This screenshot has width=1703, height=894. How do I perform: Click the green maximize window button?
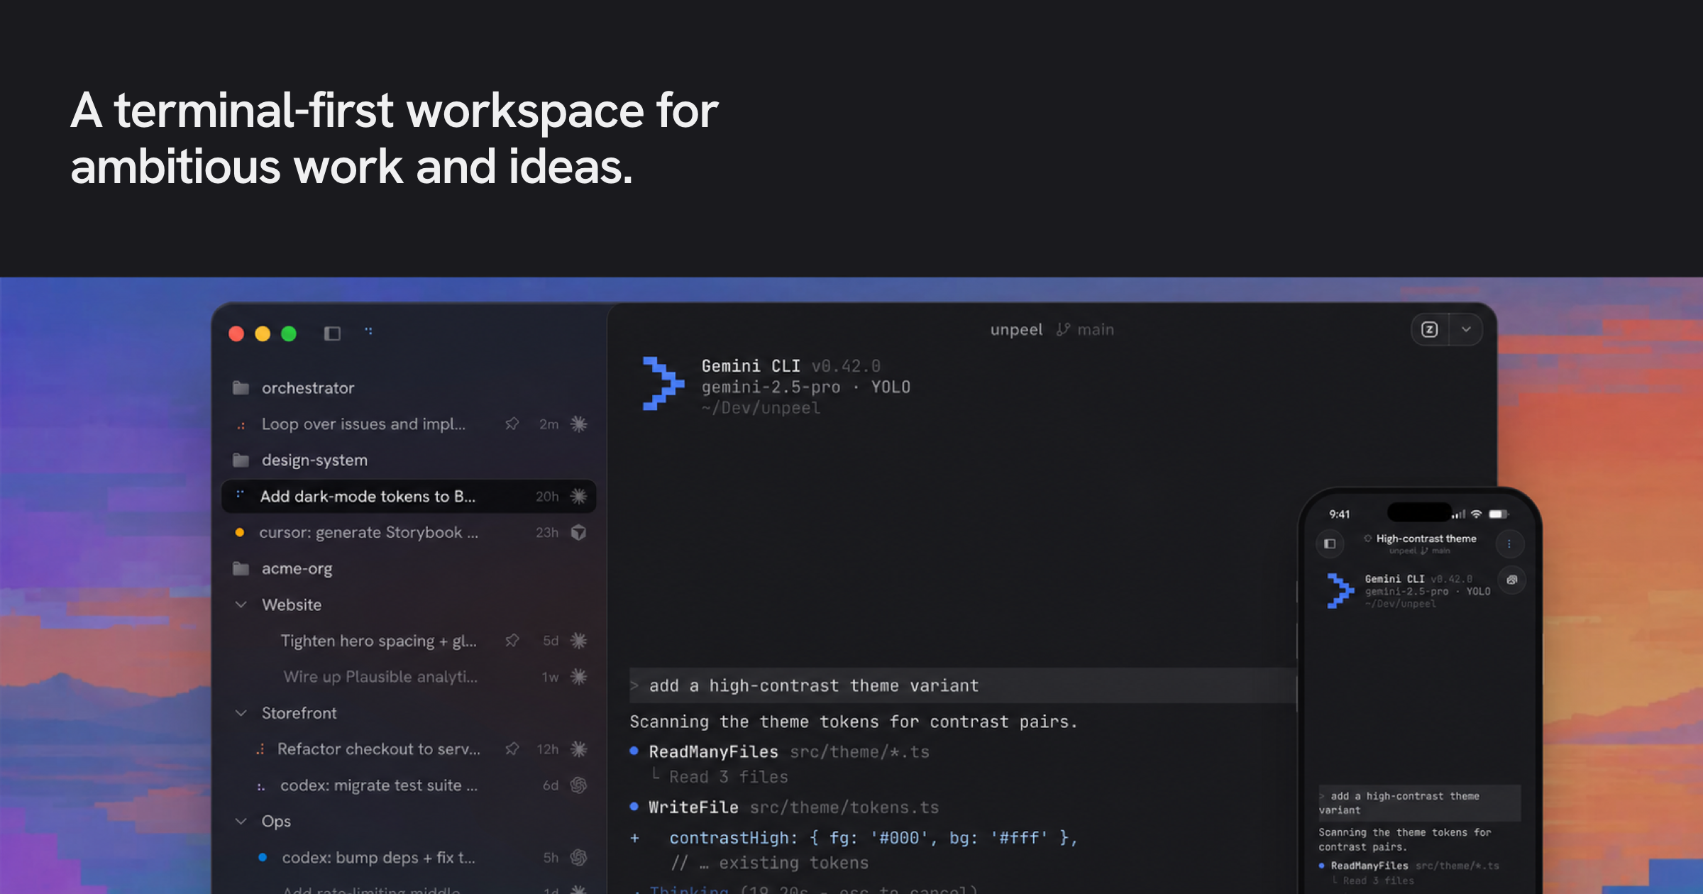(289, 333)
